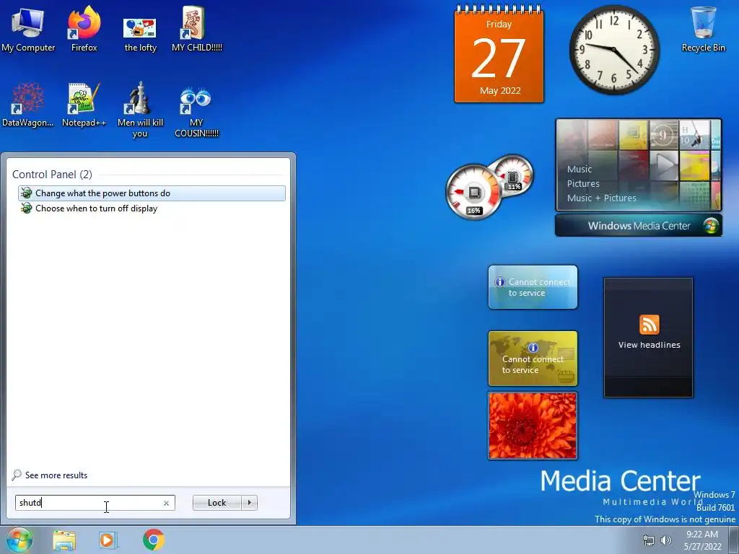Viewport: 739px width, 554px height.
Task: Click the volume speaker tray icon
Action: click(666, 540)
